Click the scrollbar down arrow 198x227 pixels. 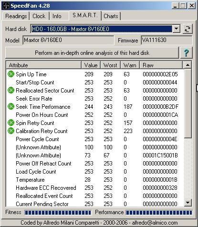188,203
